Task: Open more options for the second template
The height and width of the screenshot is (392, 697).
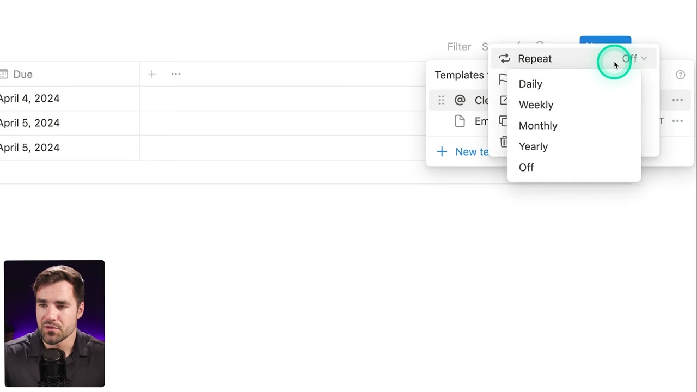Action: (677, 121)
